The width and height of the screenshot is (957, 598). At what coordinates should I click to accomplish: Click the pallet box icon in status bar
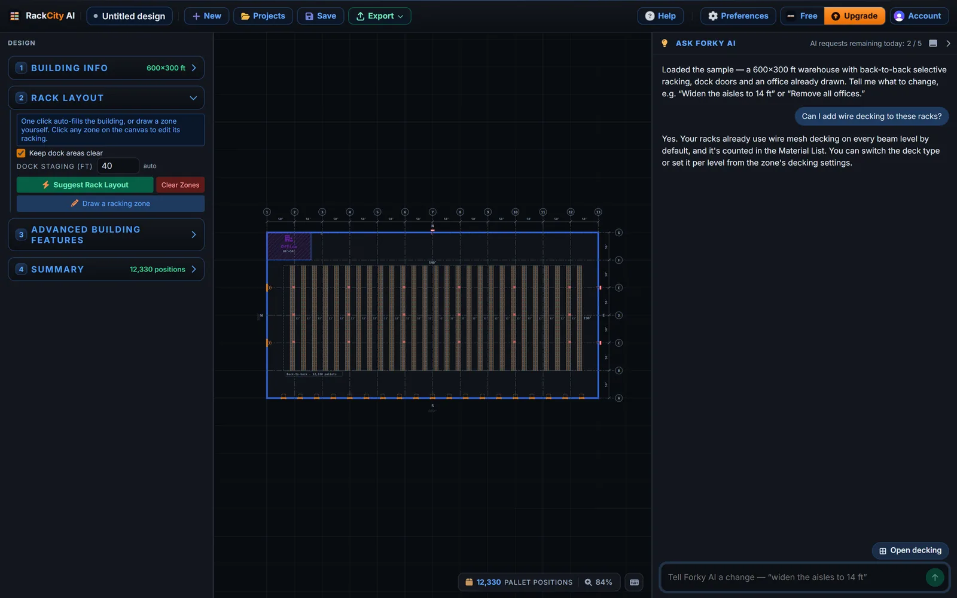point(469,582)
